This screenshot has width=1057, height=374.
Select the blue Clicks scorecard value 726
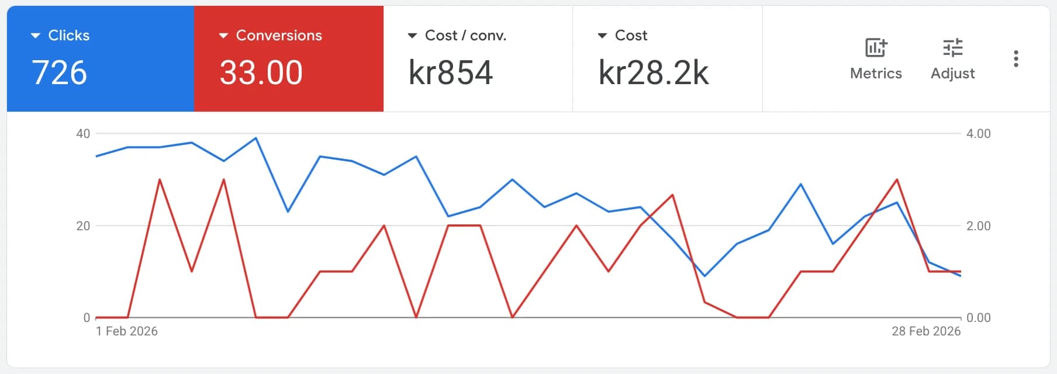coord(59,73)
